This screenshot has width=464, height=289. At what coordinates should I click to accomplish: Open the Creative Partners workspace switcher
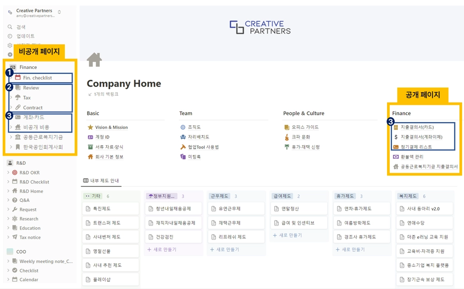[x=35, y=12]
